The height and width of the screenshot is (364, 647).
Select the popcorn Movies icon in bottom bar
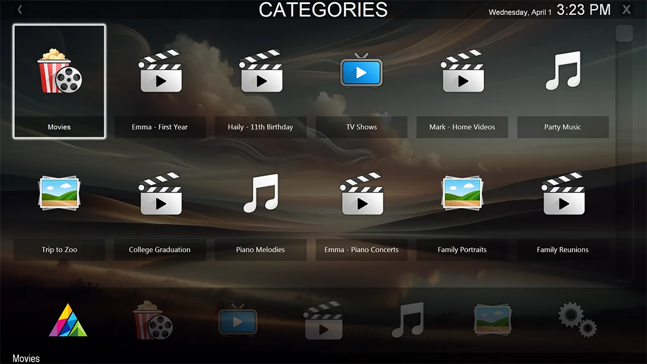[x=152, y=320]
